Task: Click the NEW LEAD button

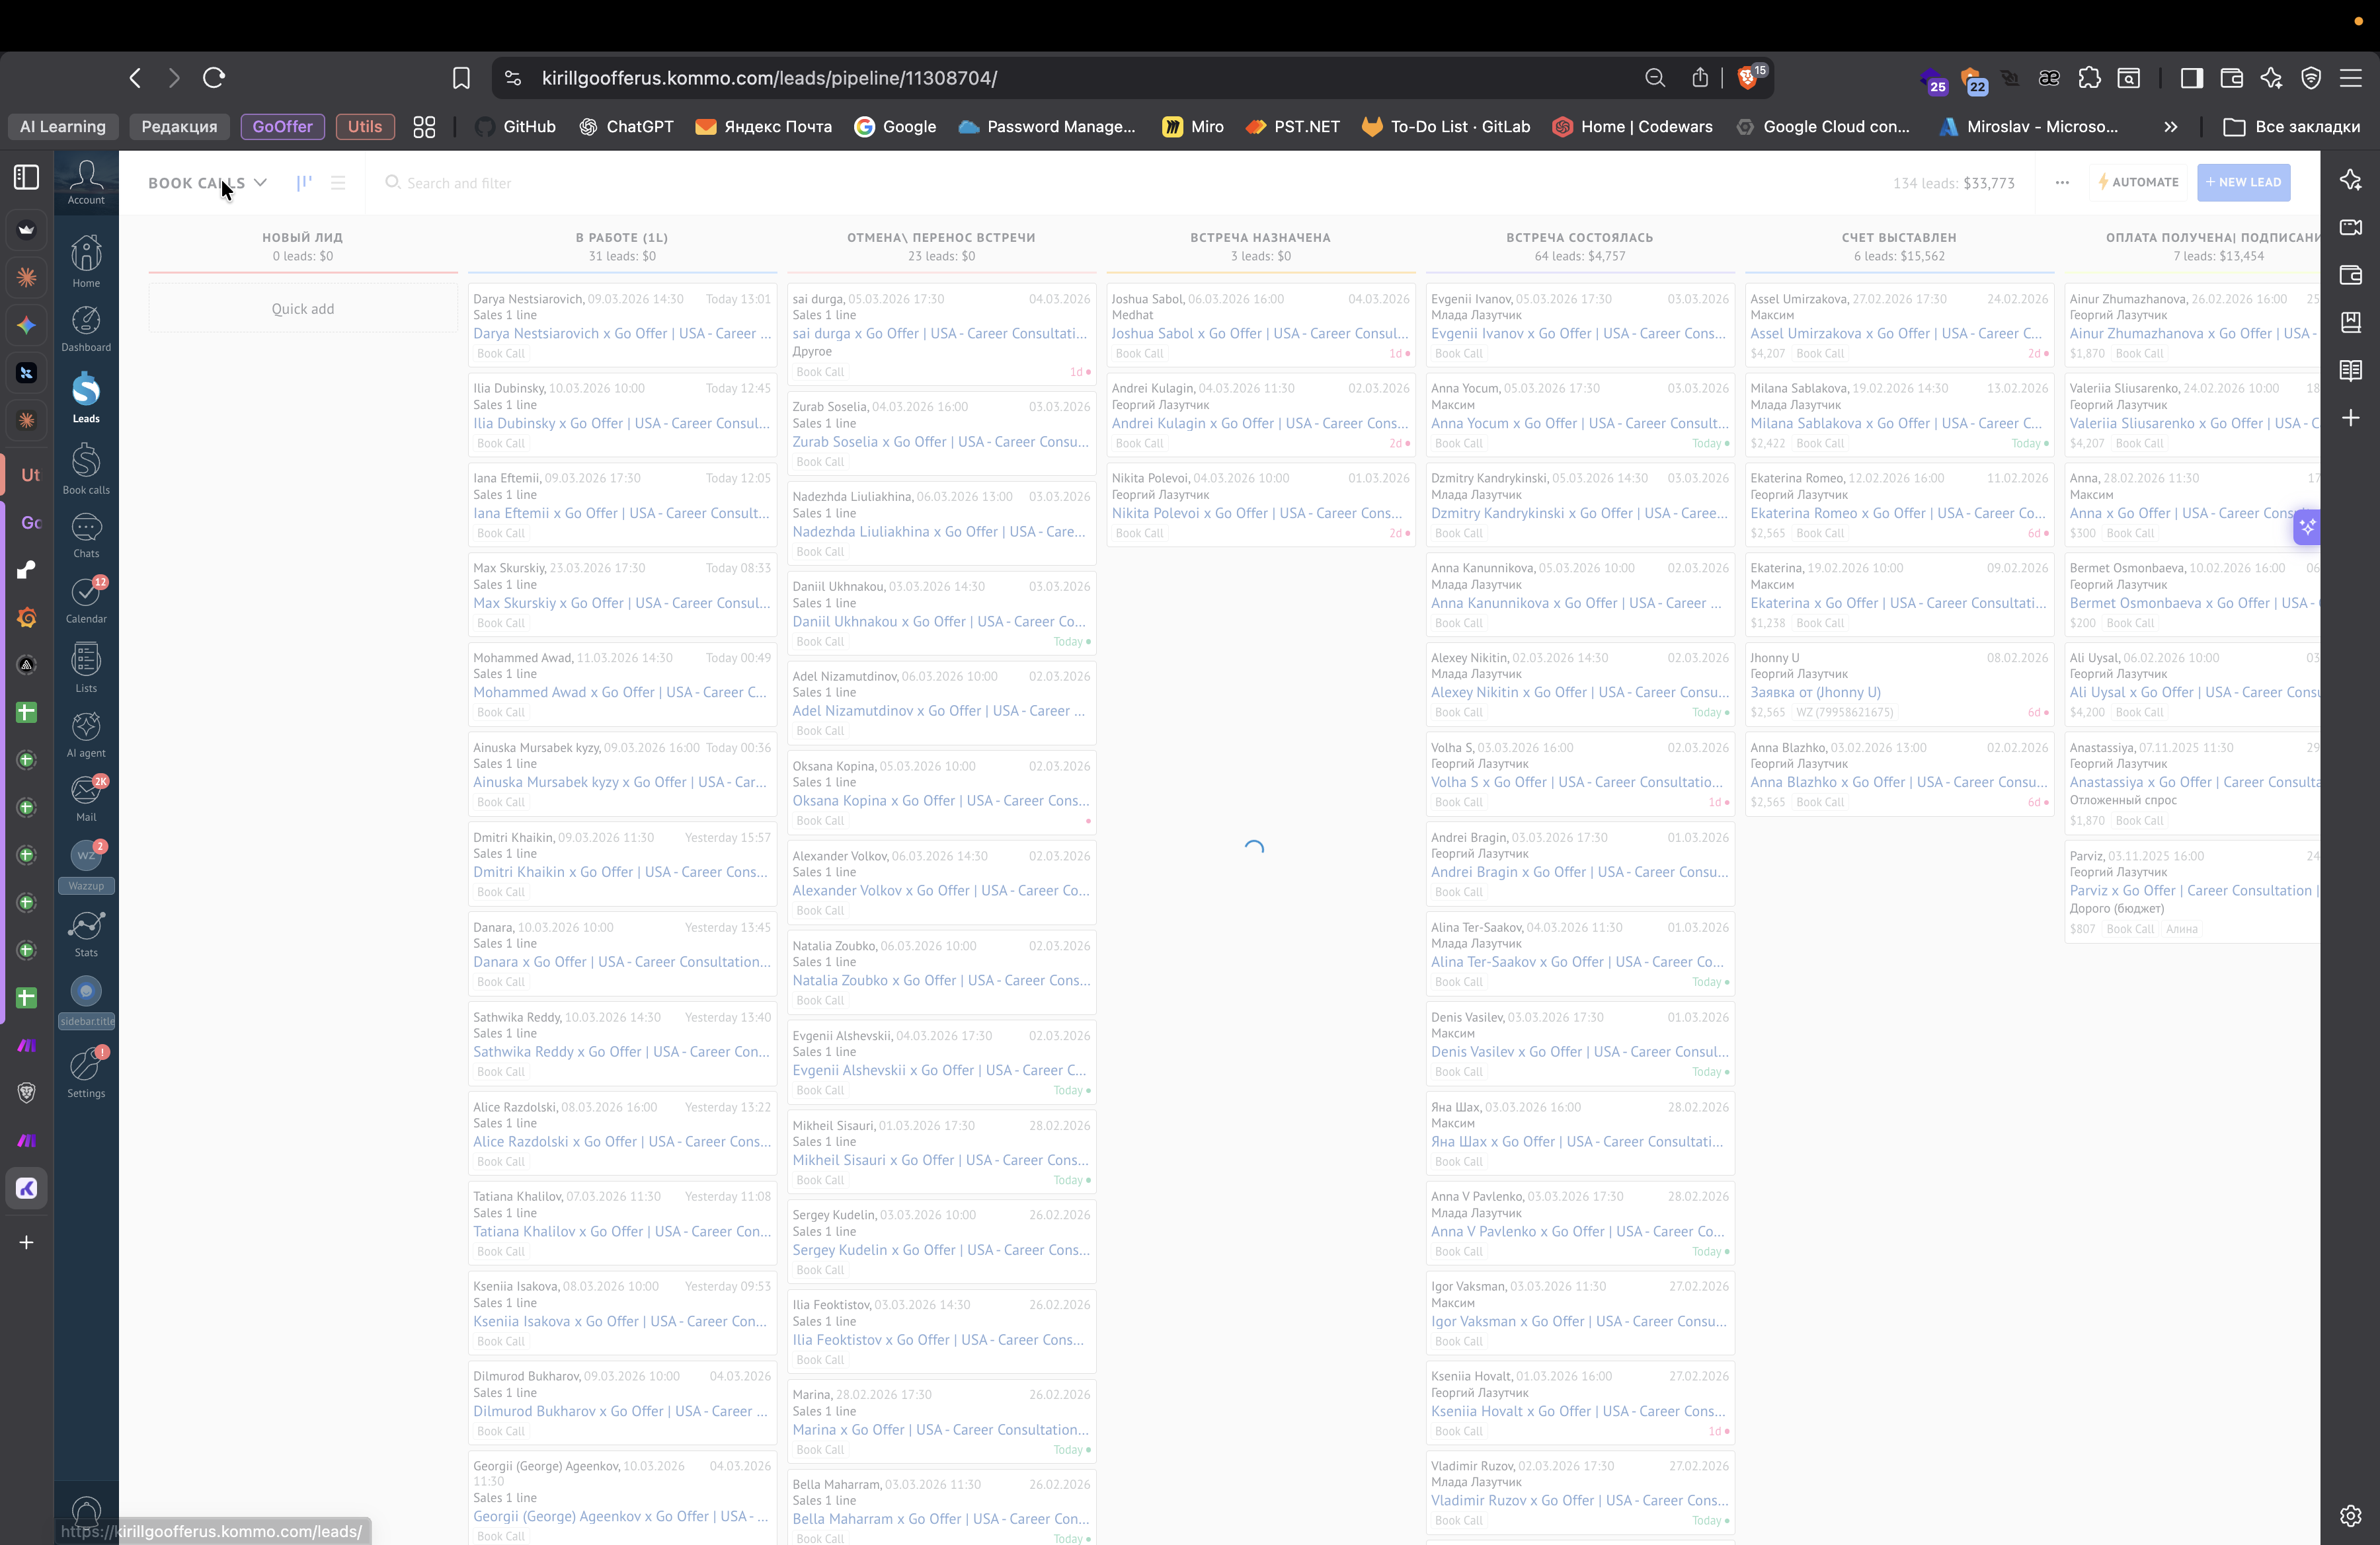Action: pyautogui.click(x=2243, y=183)
